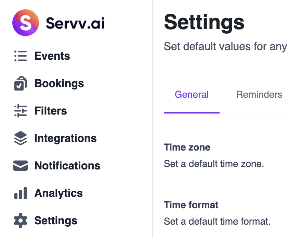Select the General settings tab
This screenshot has height=238, width=288.
click(x=192, y=94)
